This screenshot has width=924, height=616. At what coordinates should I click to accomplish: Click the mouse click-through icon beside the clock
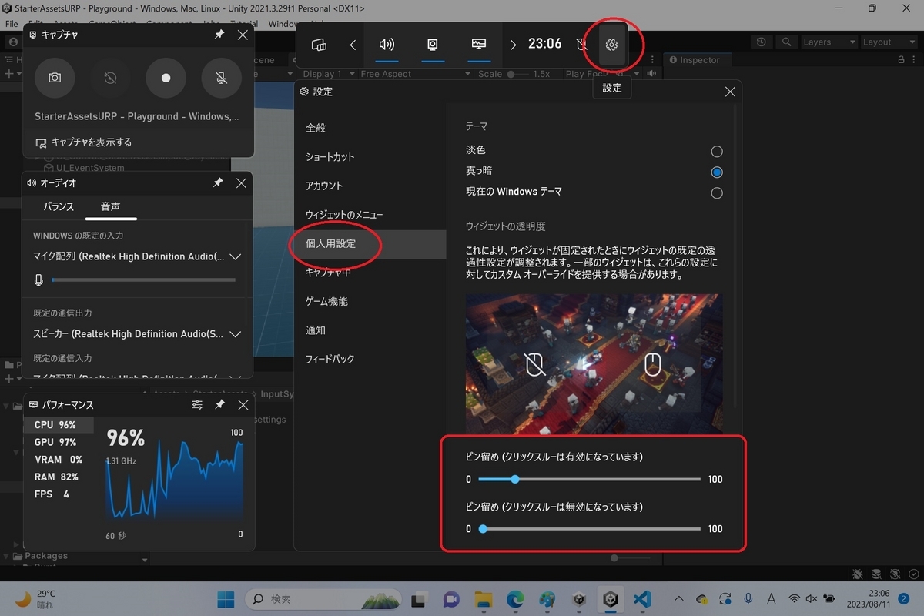click(582, 45)
